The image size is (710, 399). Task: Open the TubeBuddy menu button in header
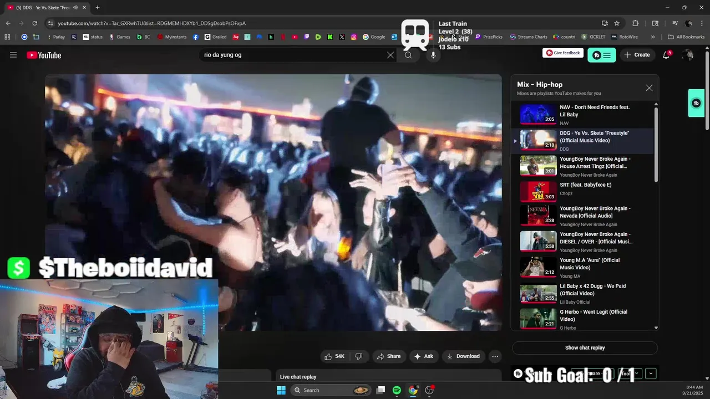coord(602,55)
